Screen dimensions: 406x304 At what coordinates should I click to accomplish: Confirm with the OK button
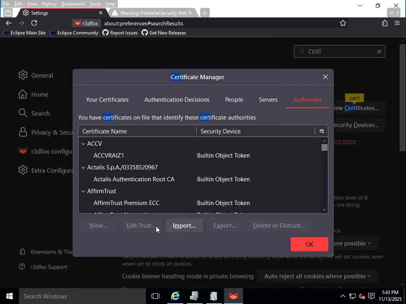point(309,244)
